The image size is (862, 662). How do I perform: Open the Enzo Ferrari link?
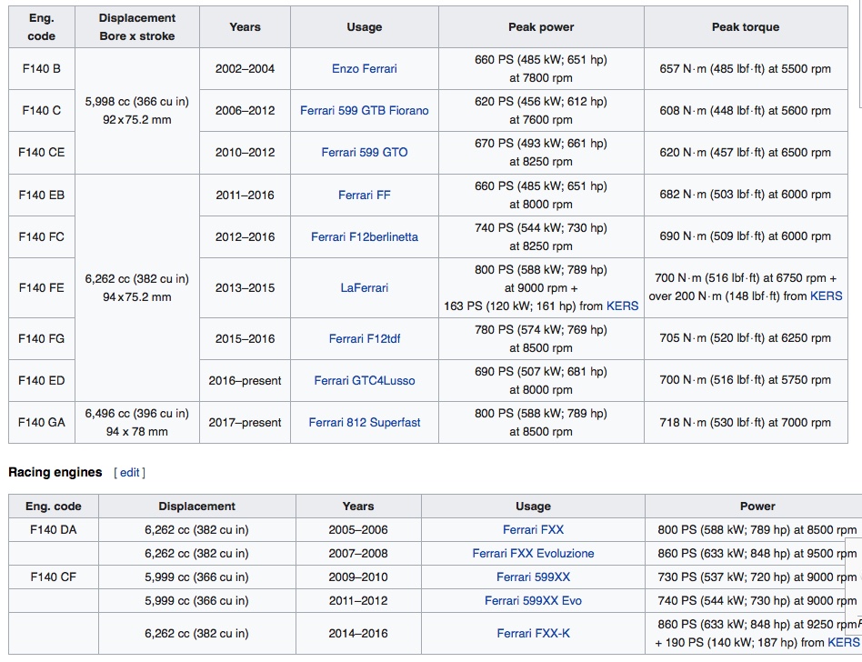(x=364, y=69)
